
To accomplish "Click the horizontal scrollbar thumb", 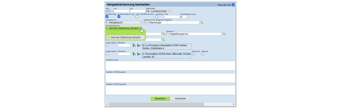I will [156, 104].
